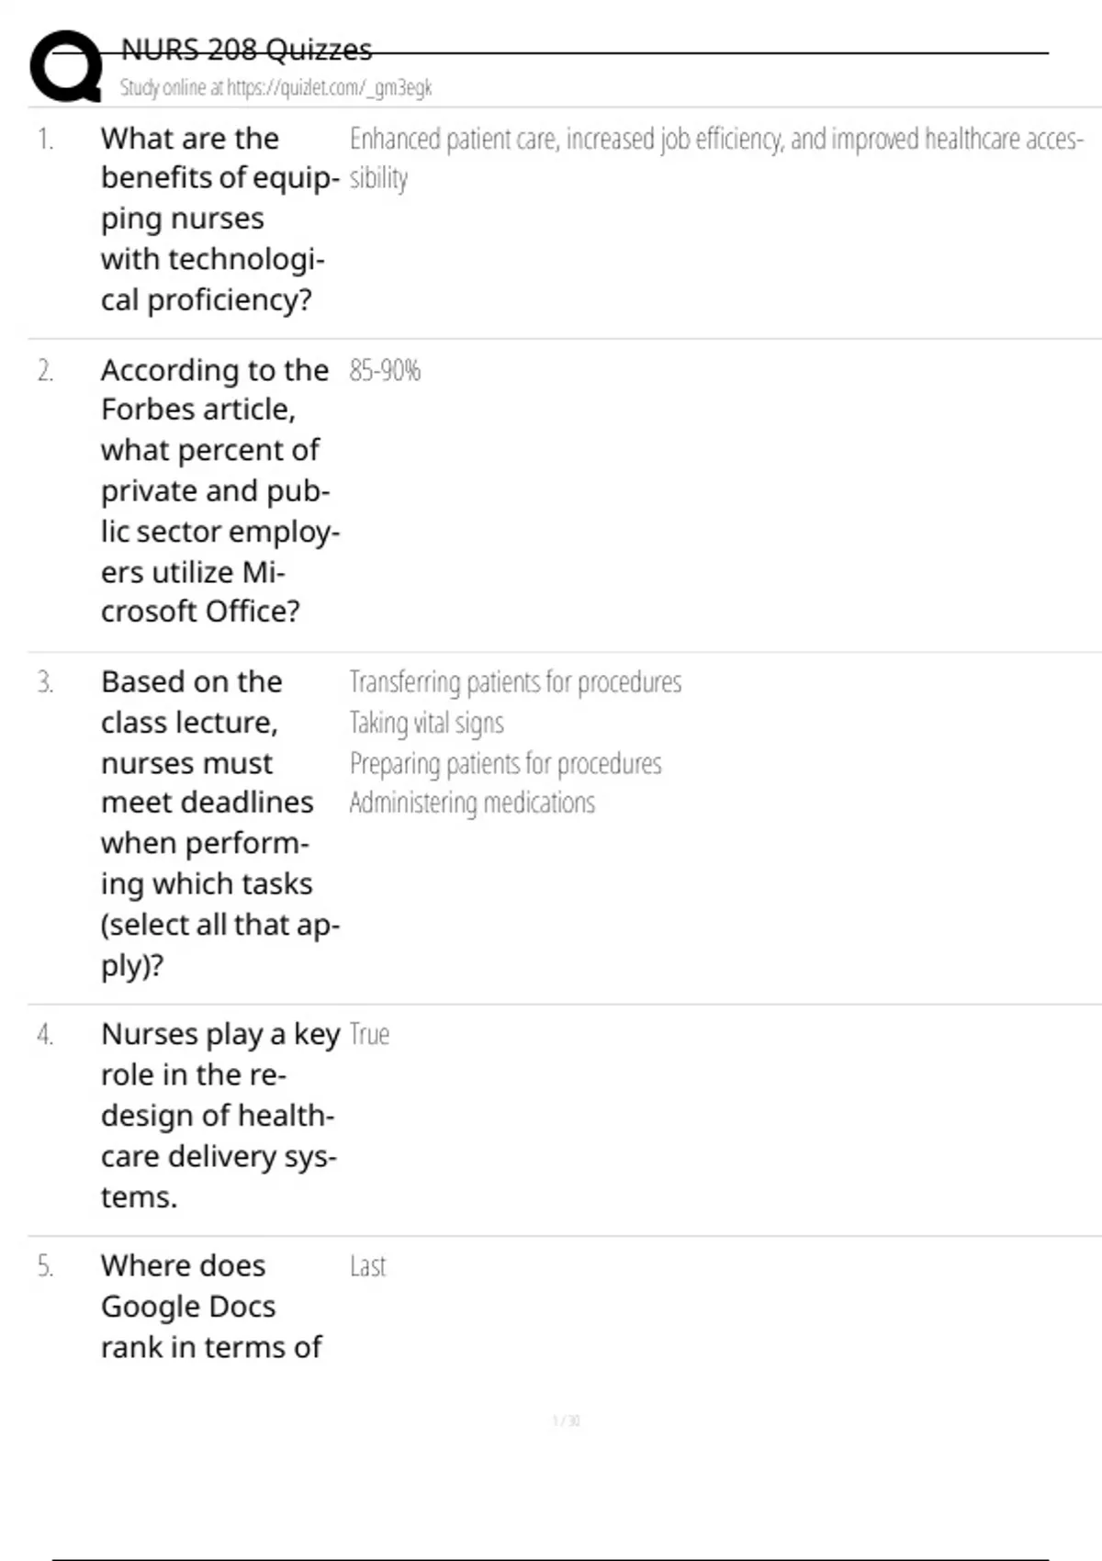Select question 4 about nurses' key role

[x=219, y=1115]
